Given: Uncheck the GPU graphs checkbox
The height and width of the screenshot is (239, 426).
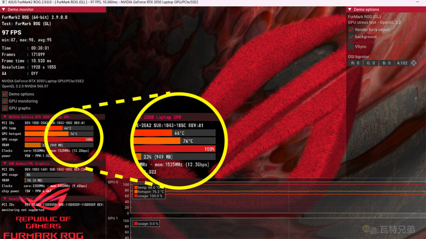Looking at the screenshot, I should tap(5, 108).
